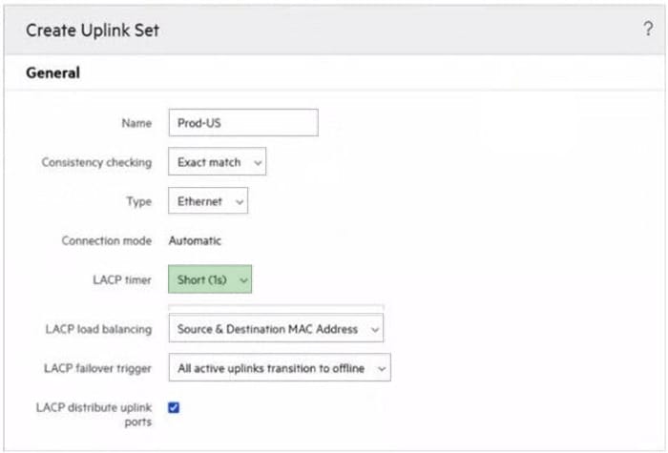The width and height of the screenshot is (668, 453).
Task: Click the Create Uplink Set title
Action: 93,31
